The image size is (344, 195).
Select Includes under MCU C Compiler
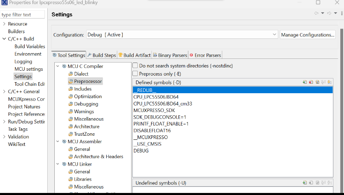click(x=83, y=89)
